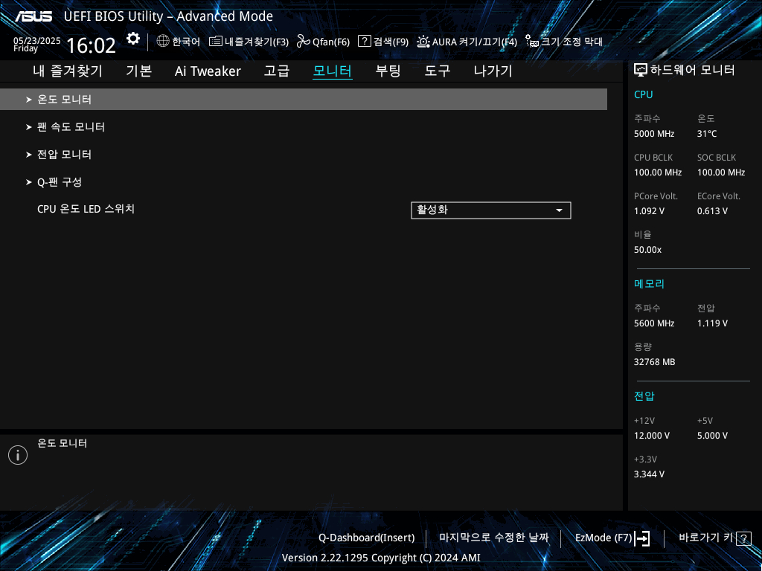
Task: Click the Qfan fan icon
Action: 304,42
